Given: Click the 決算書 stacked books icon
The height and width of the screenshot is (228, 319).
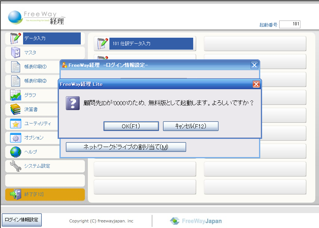Looking at the screenshot, I should [15, 109].
